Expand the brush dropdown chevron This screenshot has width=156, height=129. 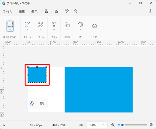point(54,30)
